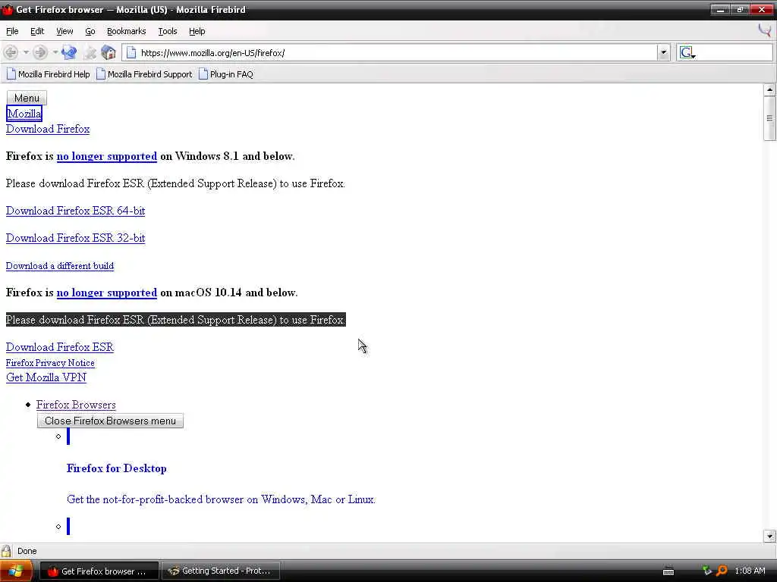Open the Help menu
The height and width of the screenshot is (582, 777).
(x=197, y=31)
